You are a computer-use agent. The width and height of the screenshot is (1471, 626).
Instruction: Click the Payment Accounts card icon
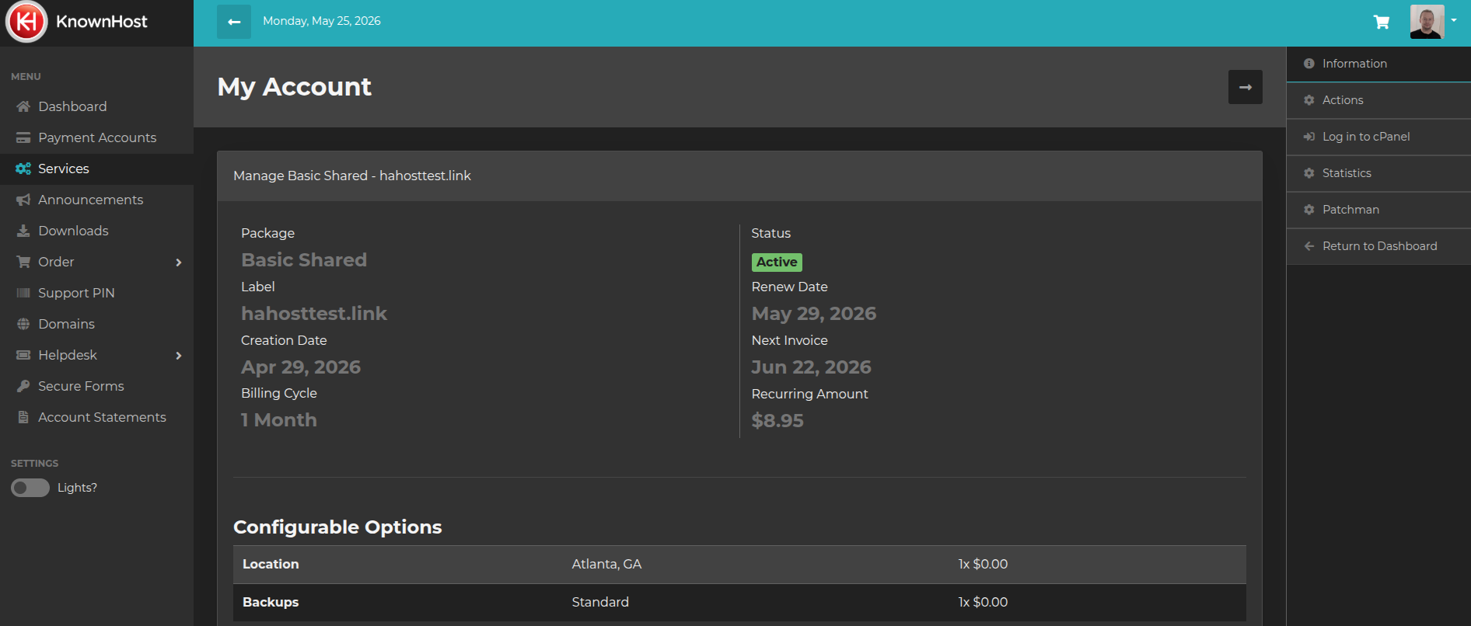click(x=23, y=137)
